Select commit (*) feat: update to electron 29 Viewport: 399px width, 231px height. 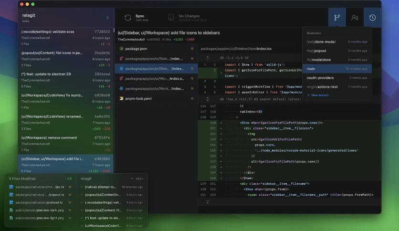point(66,80)
